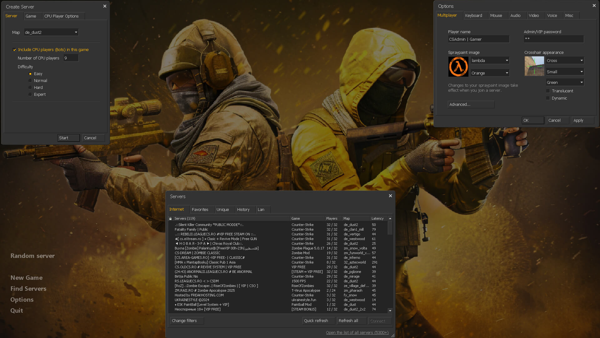Open the Mouse tab in Options
This screenshot has height=338, width=600.
[498, 15]
